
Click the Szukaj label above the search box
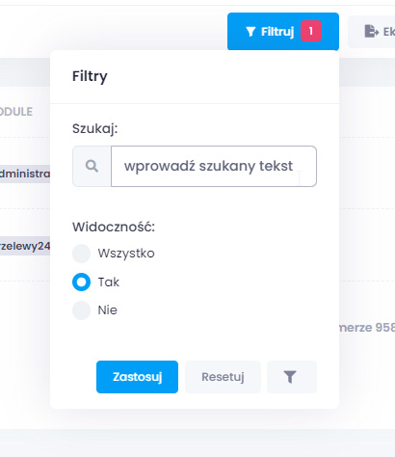(x=95, y=129)
